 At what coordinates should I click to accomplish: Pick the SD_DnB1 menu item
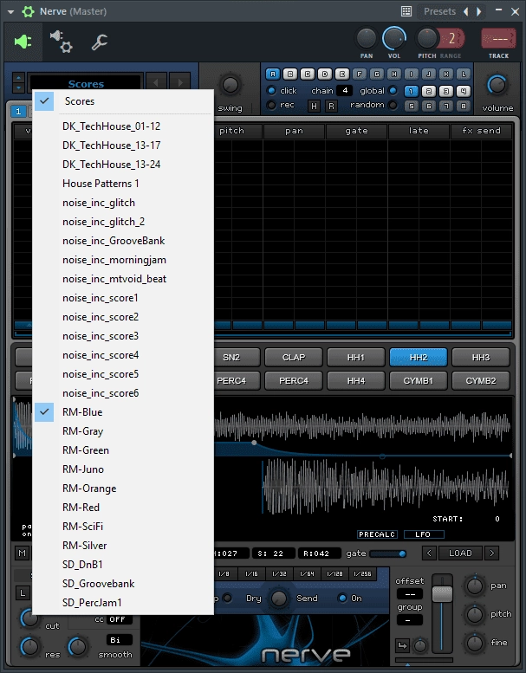tap(123, 565)
